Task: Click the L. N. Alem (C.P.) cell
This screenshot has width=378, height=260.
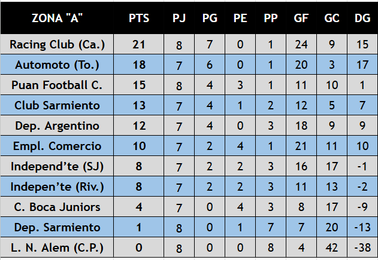Action: click(57, 247)
